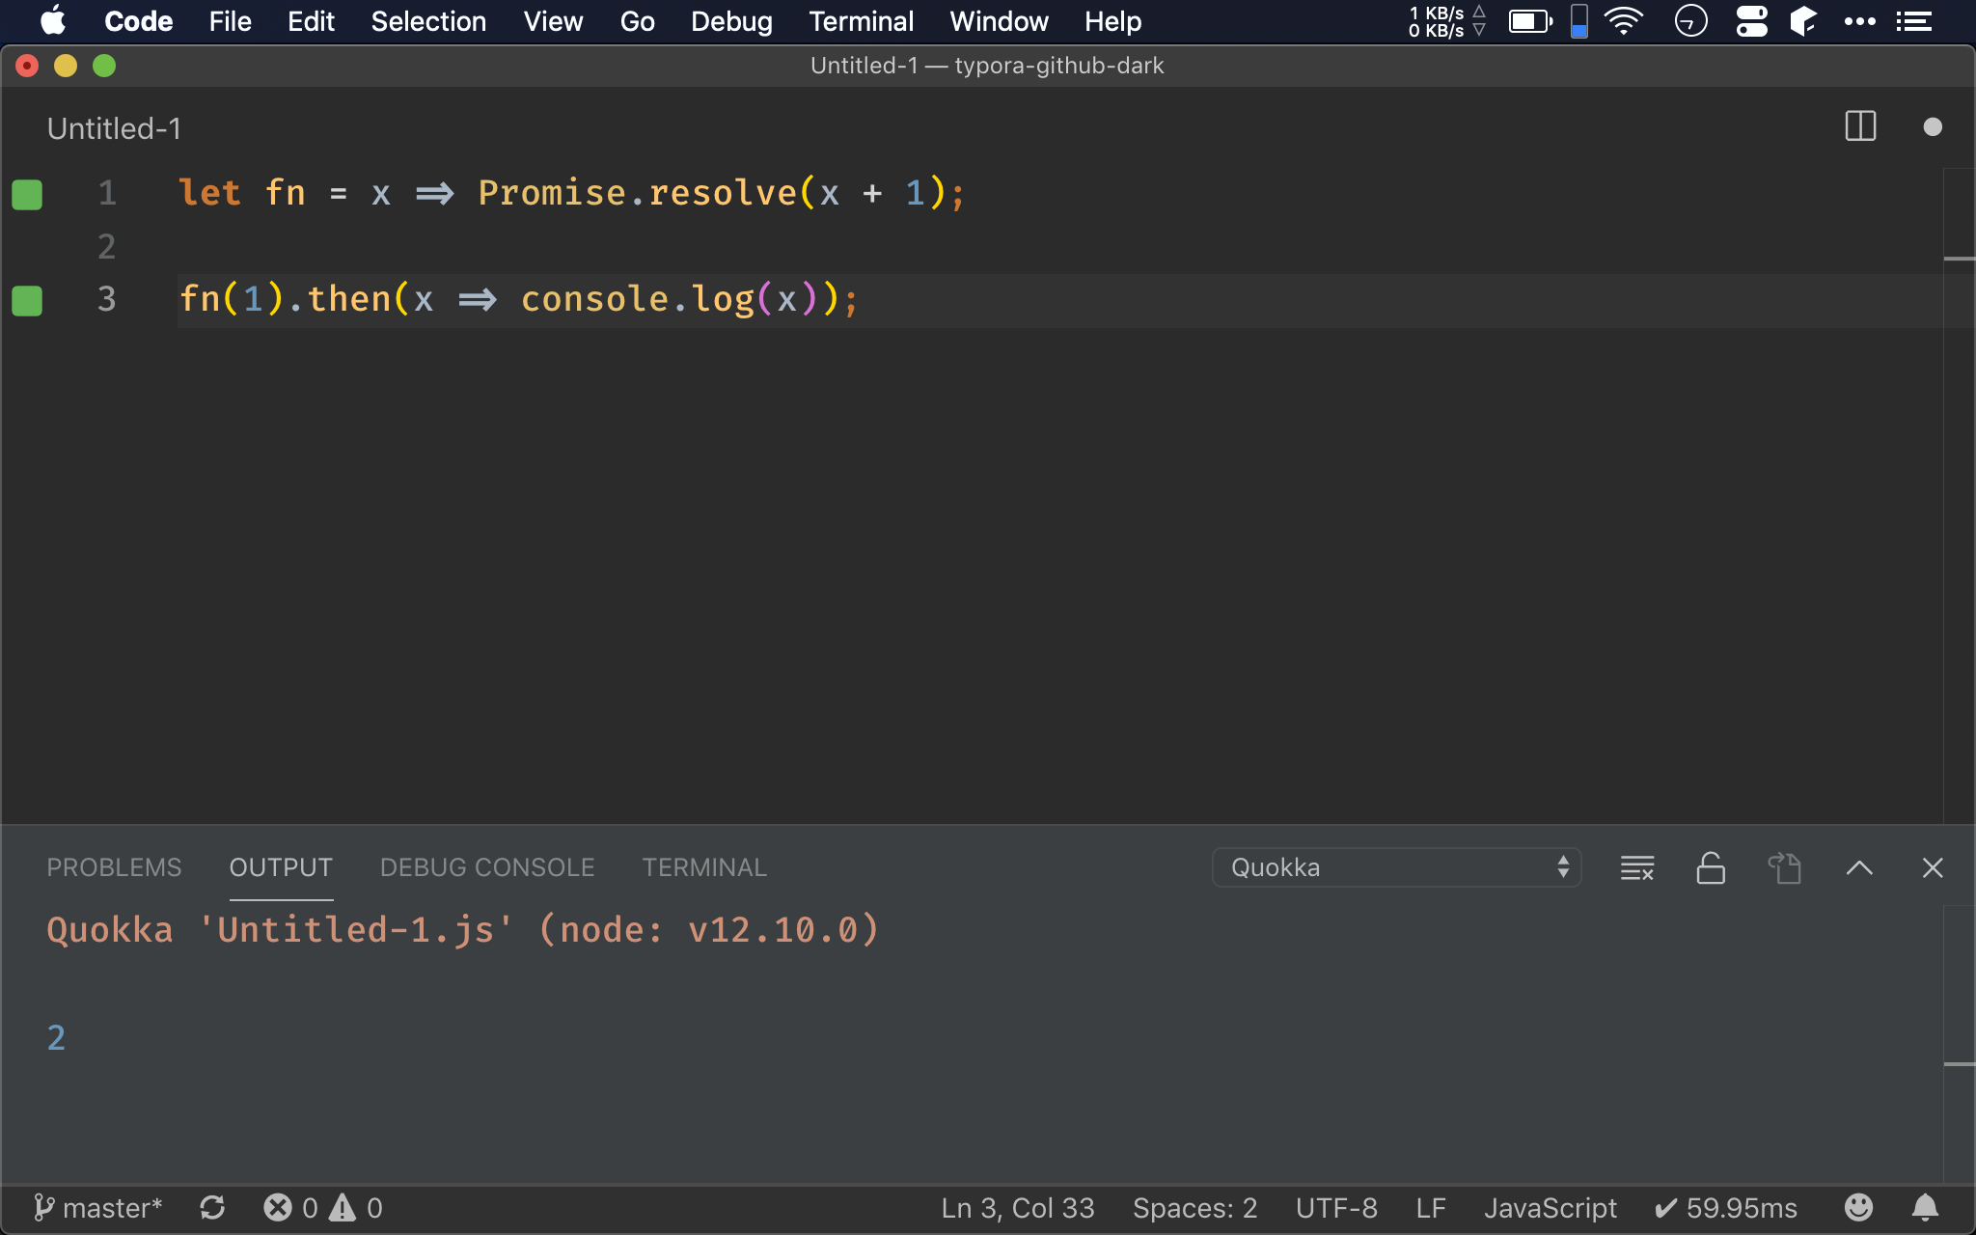The width and height of the screenshot is (1976, 1235).
Task: Open the Quokka output channel dropdown
Action: click(1396, 867)
